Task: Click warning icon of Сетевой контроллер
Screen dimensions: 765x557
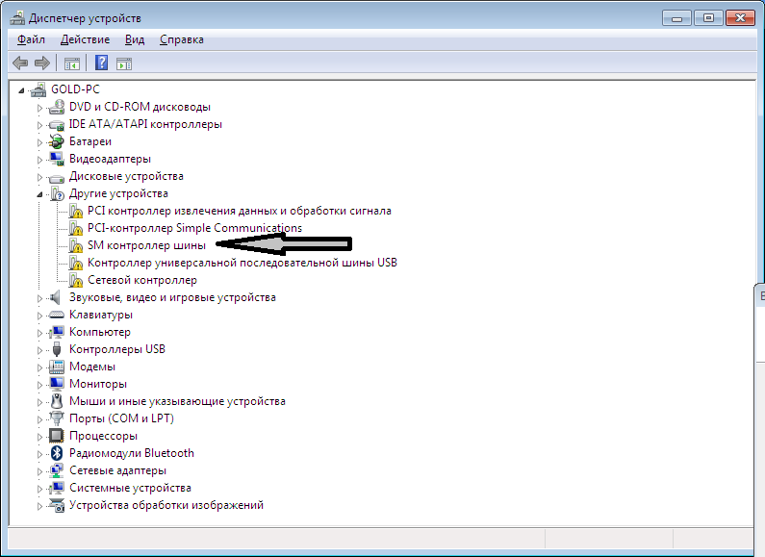Action: (75, 281)
